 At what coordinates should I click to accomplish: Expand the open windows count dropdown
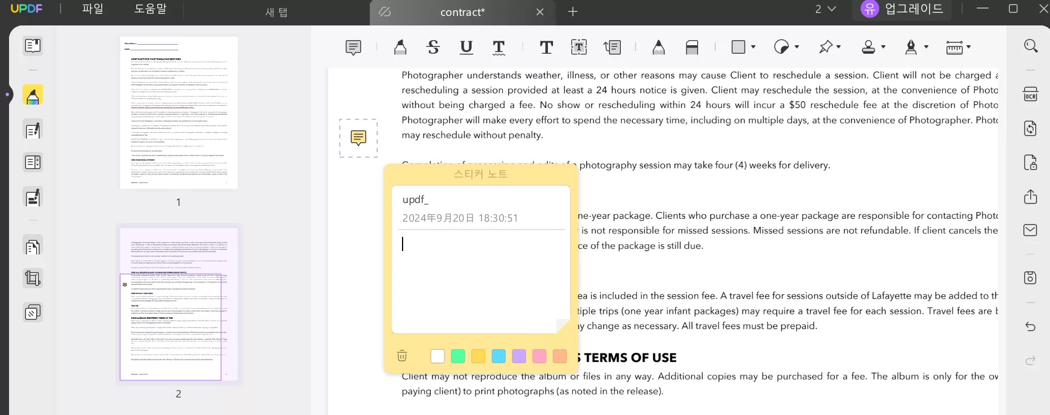(x=825, y=9)
